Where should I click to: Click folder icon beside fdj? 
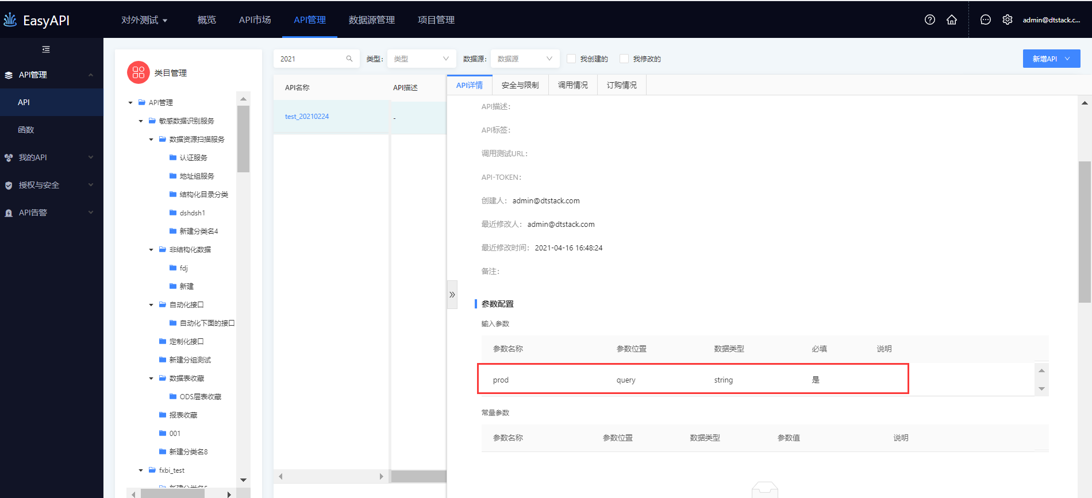(x=173, y=268)
